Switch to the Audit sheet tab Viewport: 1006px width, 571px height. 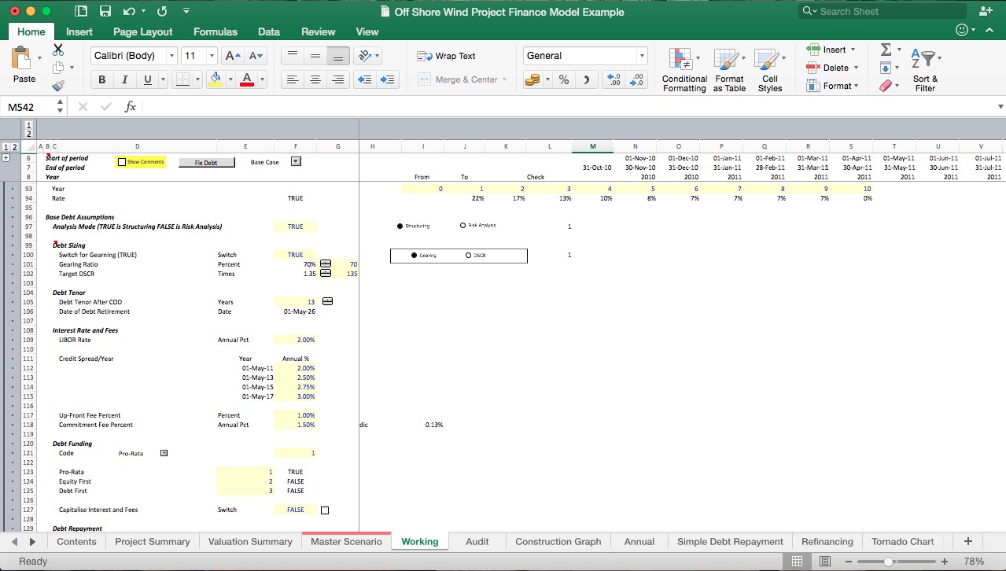[x=477, y=541]
